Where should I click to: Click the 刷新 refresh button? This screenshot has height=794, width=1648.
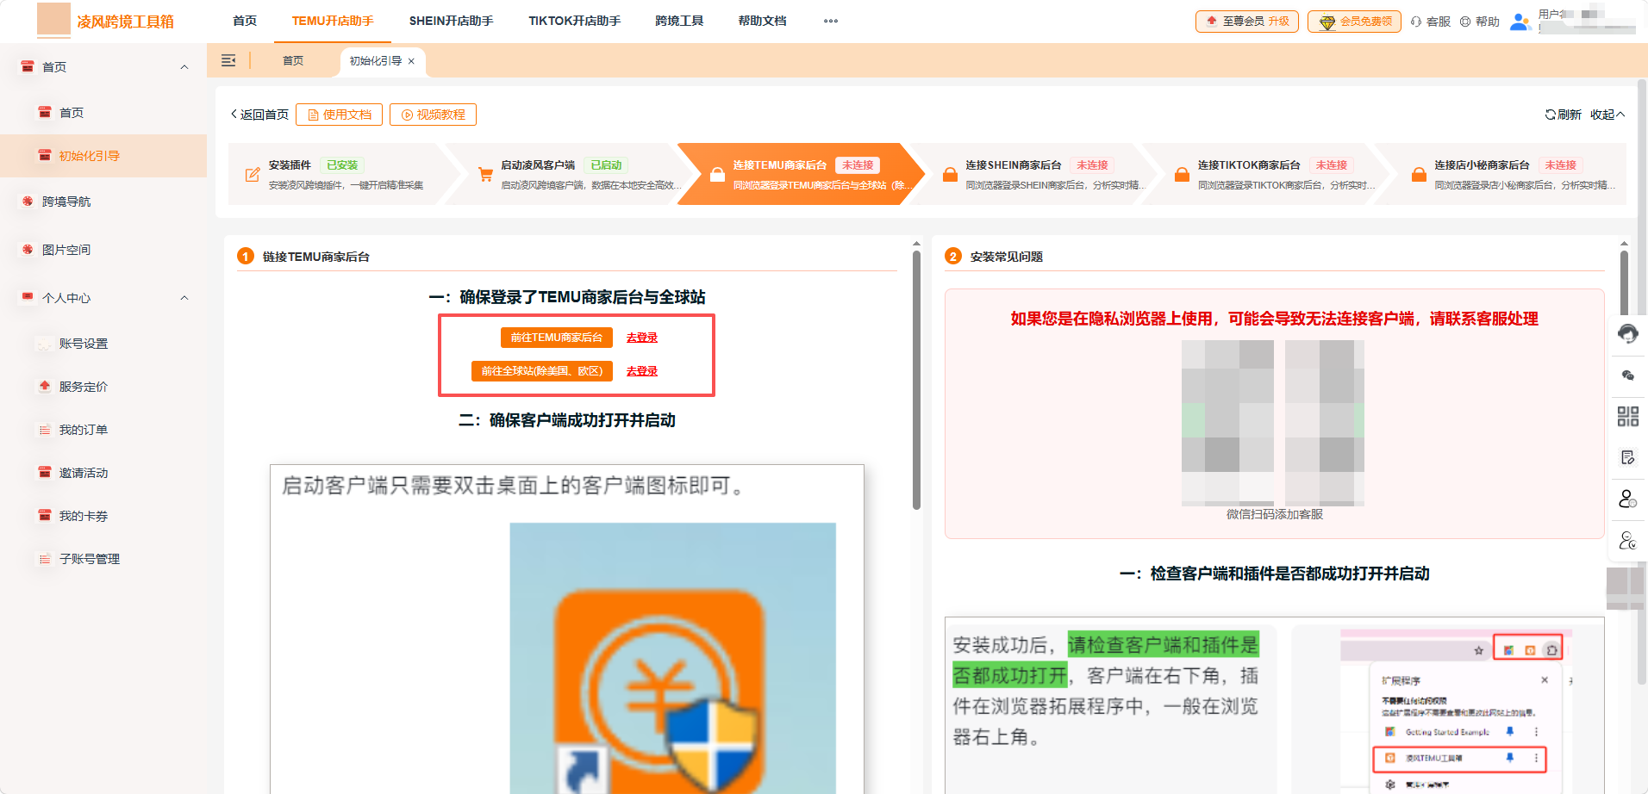[1563, 115]
